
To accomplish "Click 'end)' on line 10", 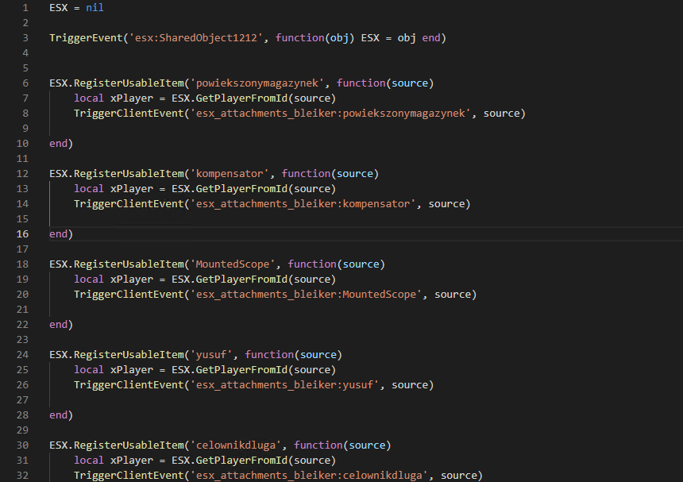I will 61,143.
